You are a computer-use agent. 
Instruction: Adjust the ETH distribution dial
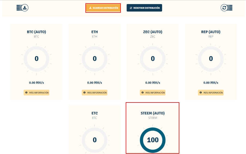pyautogui.click(x=95, y=59)
